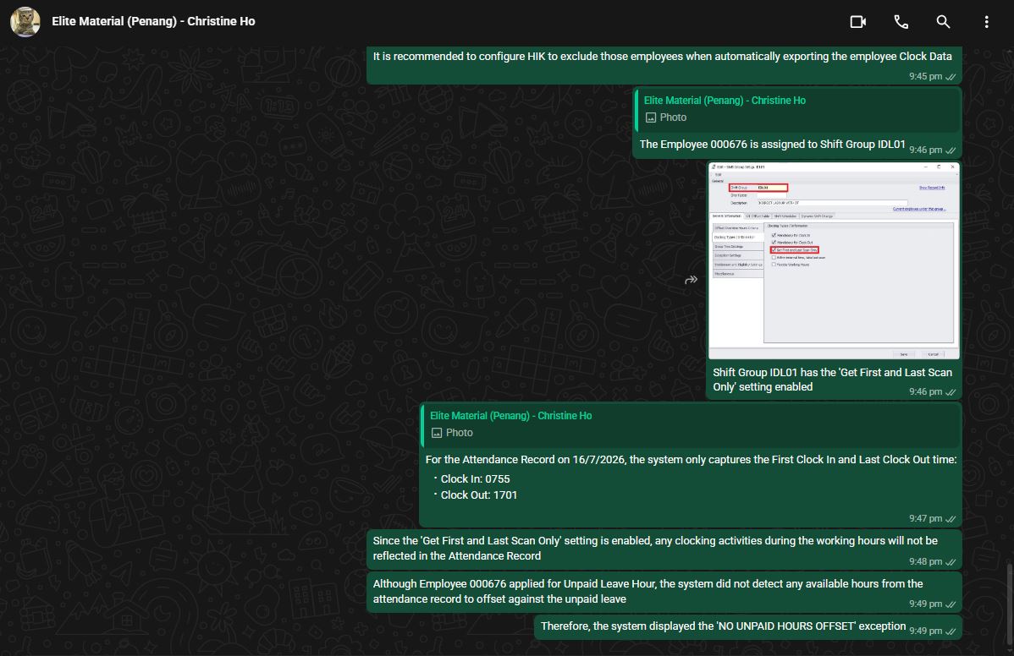The image size is (1014, 656).
Task: Click read-receipt ticks on the 9:45 pm message
Action: pos(951,77)
